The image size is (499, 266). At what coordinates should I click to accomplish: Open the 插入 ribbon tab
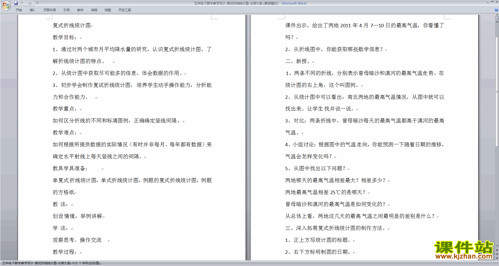click(x=32, y=10)
